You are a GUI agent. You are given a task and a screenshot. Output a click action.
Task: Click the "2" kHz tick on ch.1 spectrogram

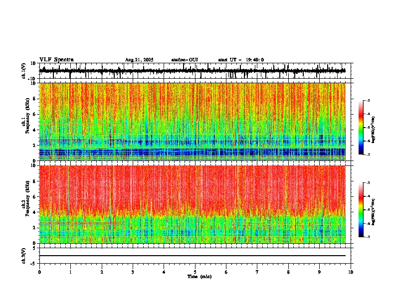click(34, 145)
